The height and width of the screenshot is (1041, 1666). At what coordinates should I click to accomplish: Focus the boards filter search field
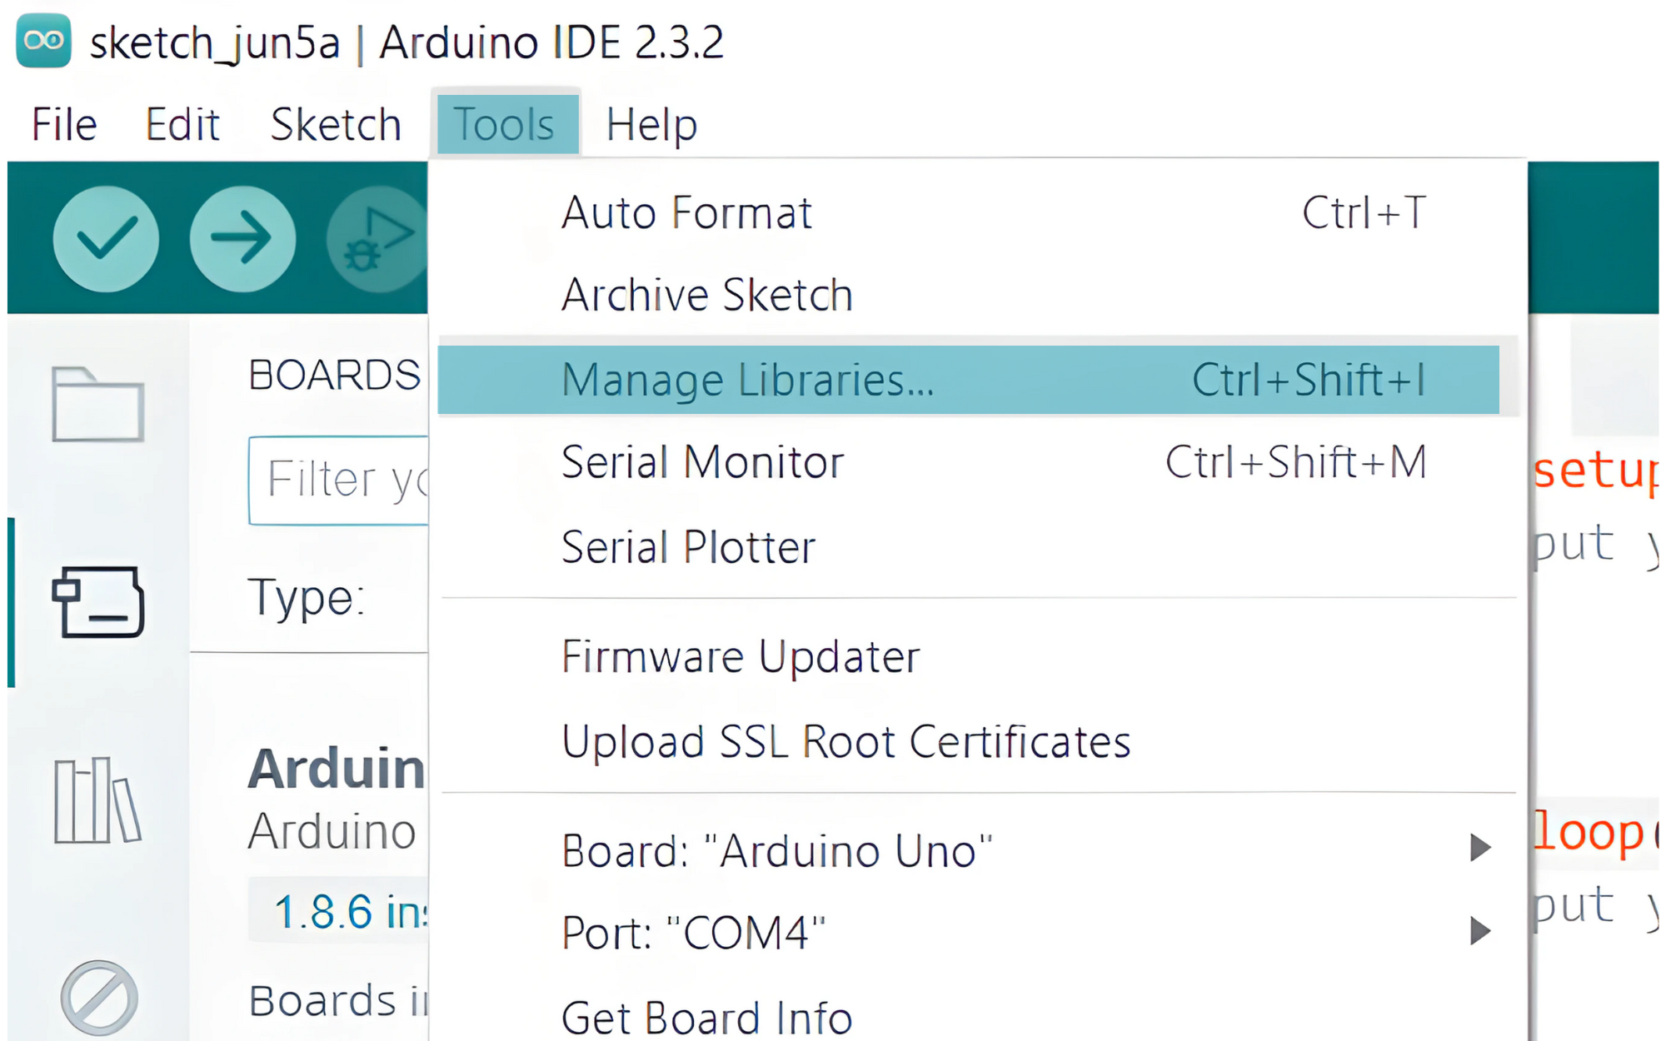[x=338, y=481]
